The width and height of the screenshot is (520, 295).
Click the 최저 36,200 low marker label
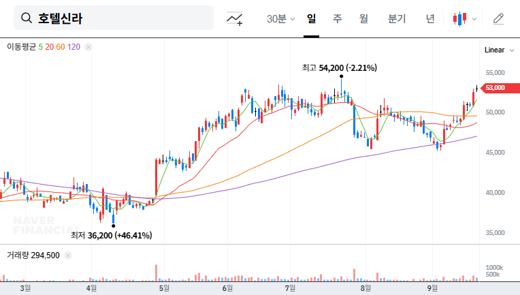[x=112, y=236]
